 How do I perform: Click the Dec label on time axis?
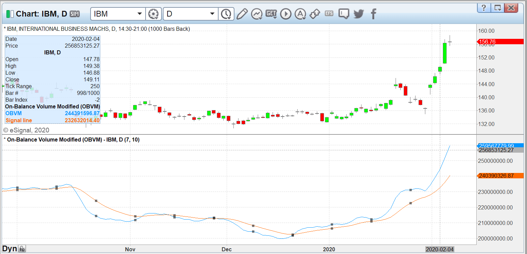pyautogui.click(x=227, y=249)
